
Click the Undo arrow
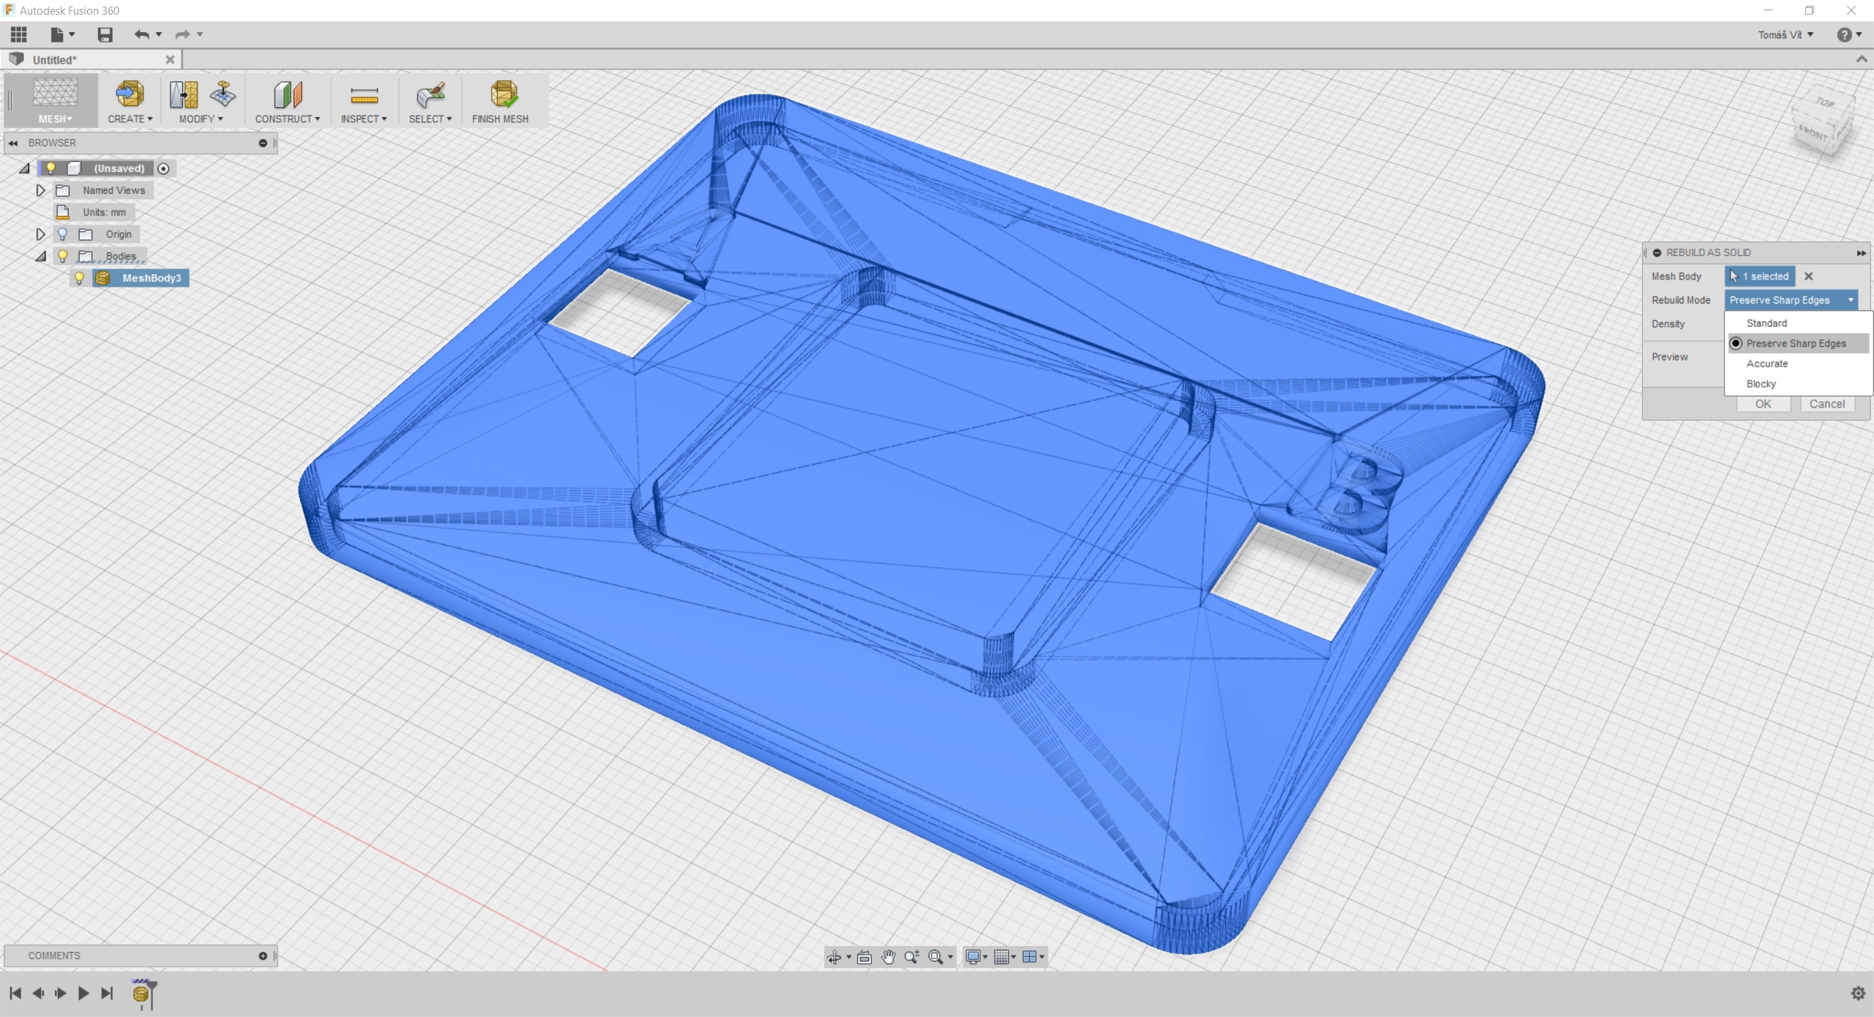pyautogui.click(x=141, y=34)
